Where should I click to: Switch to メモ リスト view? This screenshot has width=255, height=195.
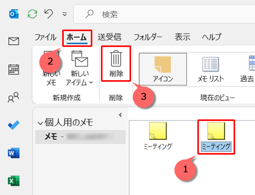click(x=211, y=69)
